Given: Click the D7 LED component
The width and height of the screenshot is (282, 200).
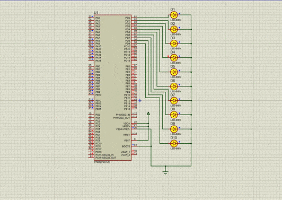Looking at the screenshot, I should (x=174, y=100).
